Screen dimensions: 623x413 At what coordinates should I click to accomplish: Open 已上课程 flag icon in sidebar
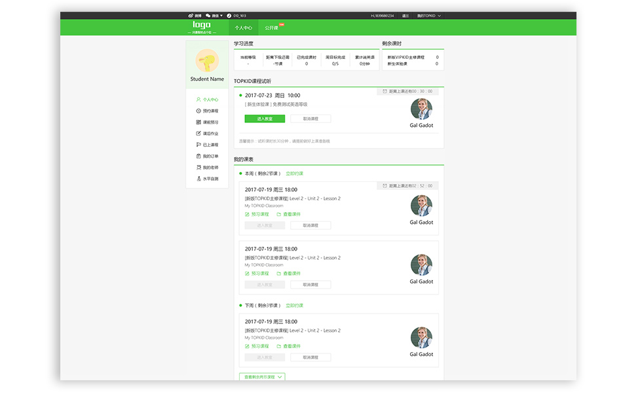click(x=198, y=145)
